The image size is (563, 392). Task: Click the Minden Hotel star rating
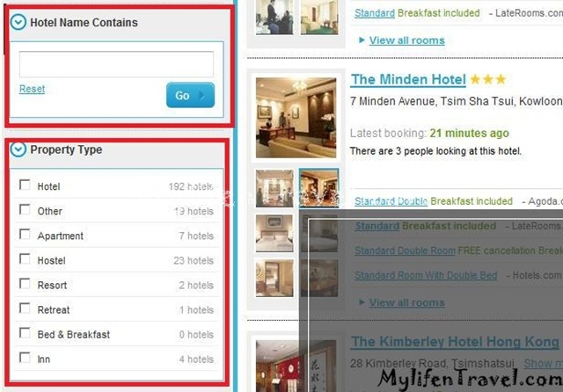point(488,79)
